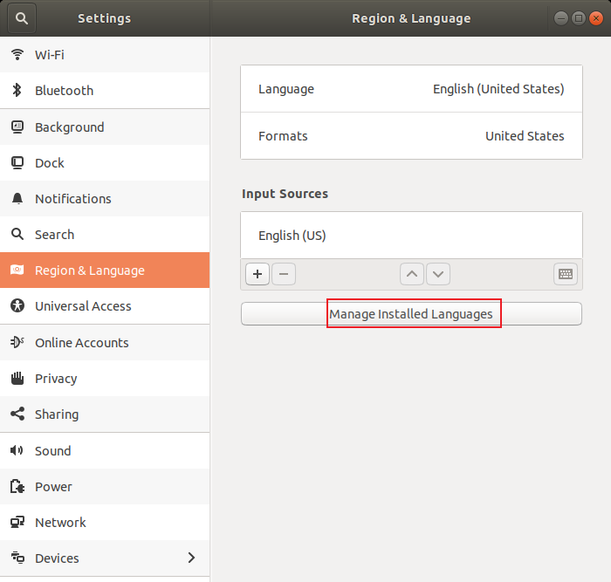Click the search magnifier icon in header
The image size is (611, 582).
(x=22, y=18)
